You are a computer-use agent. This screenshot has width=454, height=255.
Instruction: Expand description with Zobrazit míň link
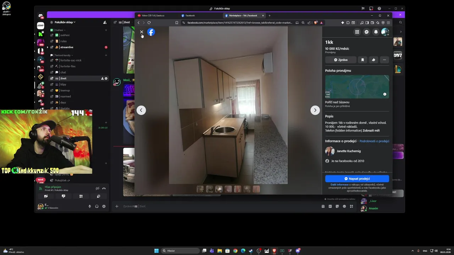[x=371, y=130]
